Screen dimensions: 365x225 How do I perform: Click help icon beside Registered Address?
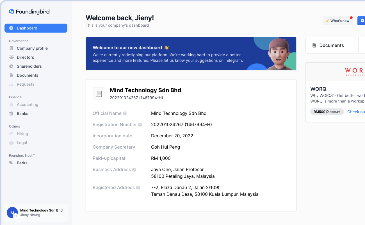(x=138, y=188)
